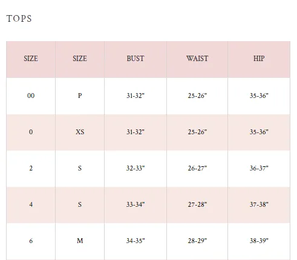Select the XS size cell
Image resolution: width=297 pixels, height=260 pixels.
tap(80, 132)
